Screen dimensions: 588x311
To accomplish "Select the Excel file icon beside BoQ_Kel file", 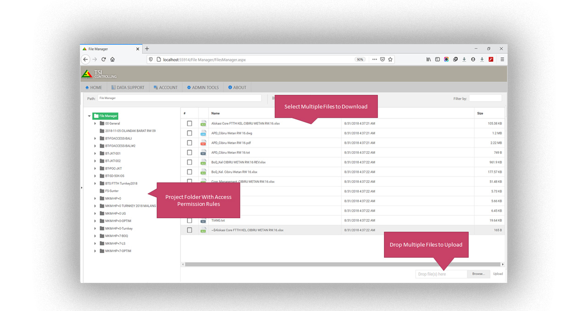I will pyautogui.click(x=203, y=162).
